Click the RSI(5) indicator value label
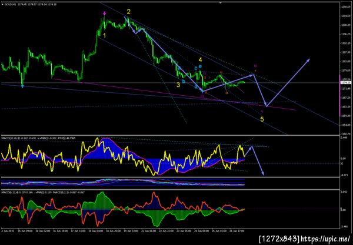The image size is (353, 245). [x=68, y=138]
